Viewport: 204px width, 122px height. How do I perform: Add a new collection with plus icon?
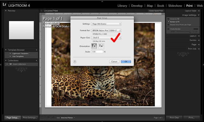click(37, 61)
